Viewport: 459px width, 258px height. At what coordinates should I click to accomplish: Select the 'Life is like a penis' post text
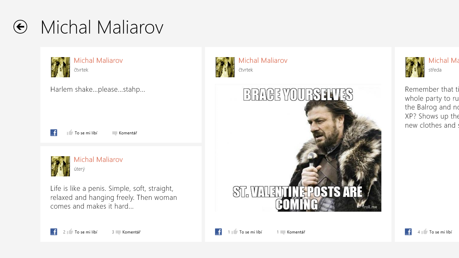(x=114, y=198)
